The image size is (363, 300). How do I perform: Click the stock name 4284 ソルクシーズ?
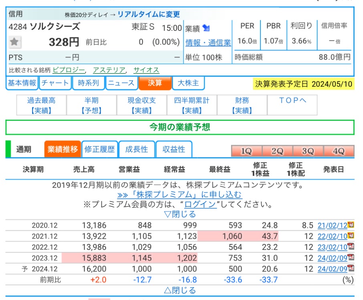click(x=44, y=27)
